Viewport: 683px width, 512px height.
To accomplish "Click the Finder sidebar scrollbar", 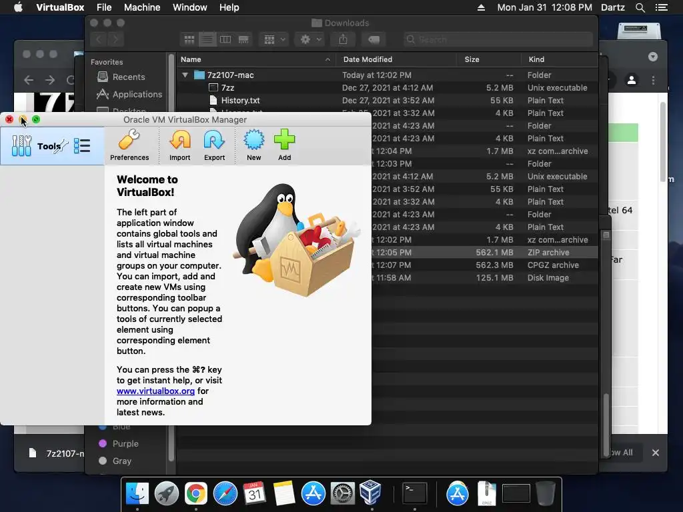I will click(171, 257).
